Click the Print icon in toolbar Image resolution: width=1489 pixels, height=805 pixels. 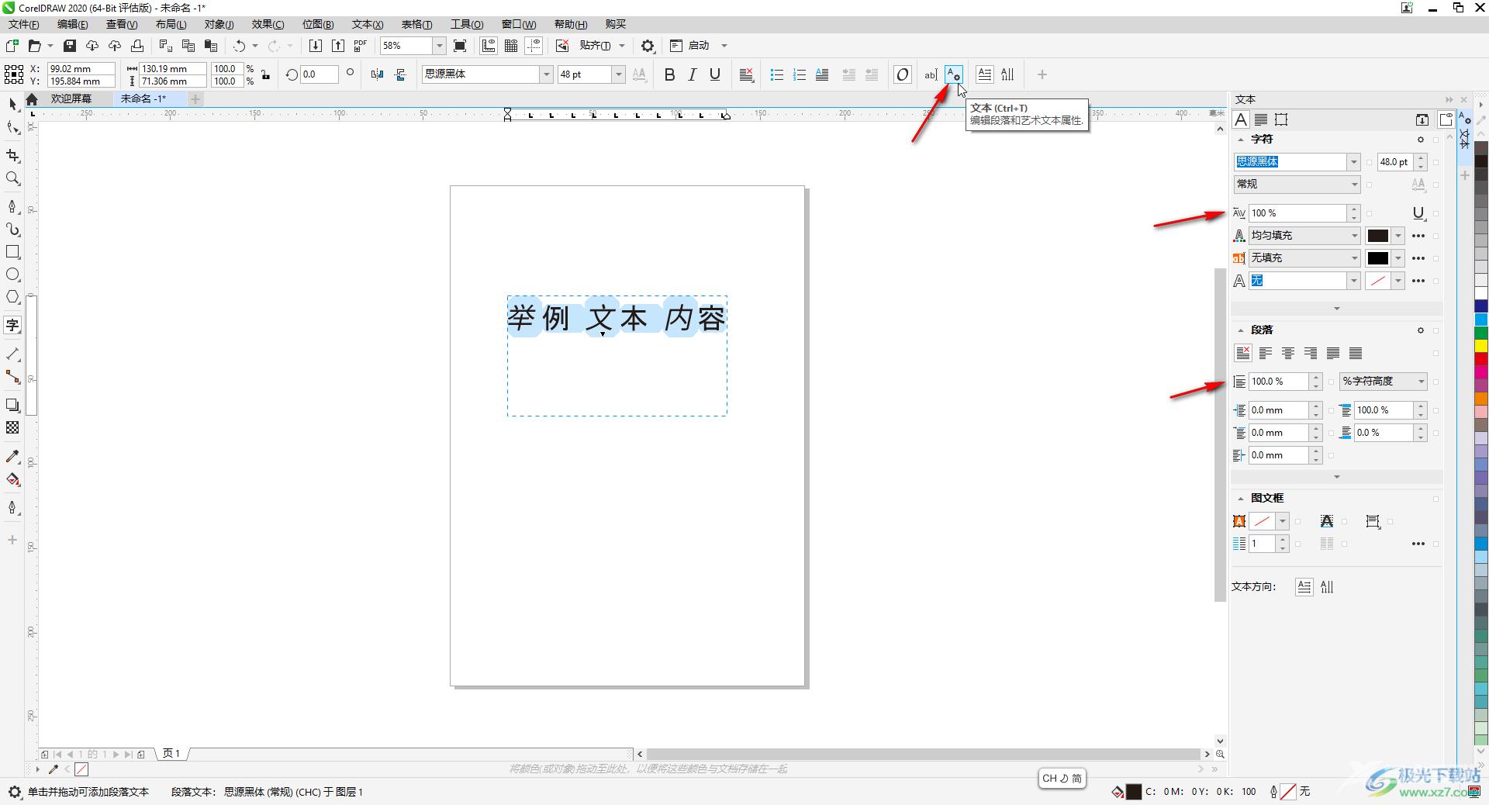(137, 46)
